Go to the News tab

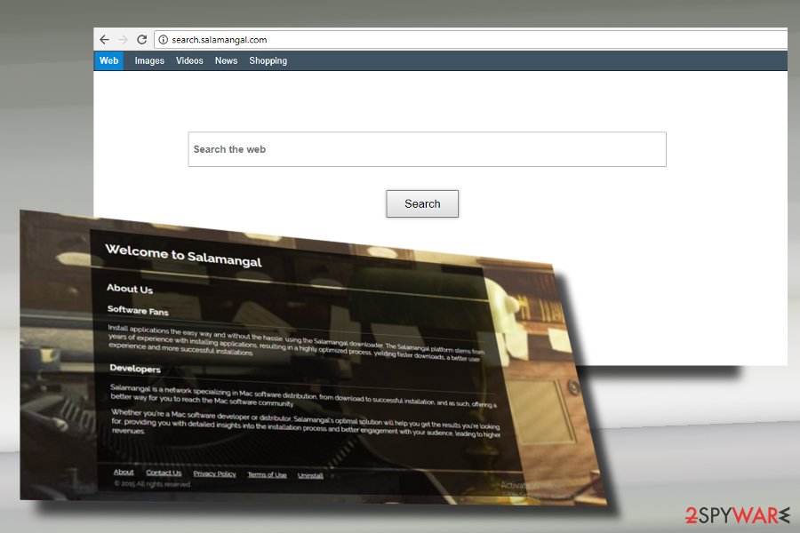pyautogui.click(x=226, y=60)
